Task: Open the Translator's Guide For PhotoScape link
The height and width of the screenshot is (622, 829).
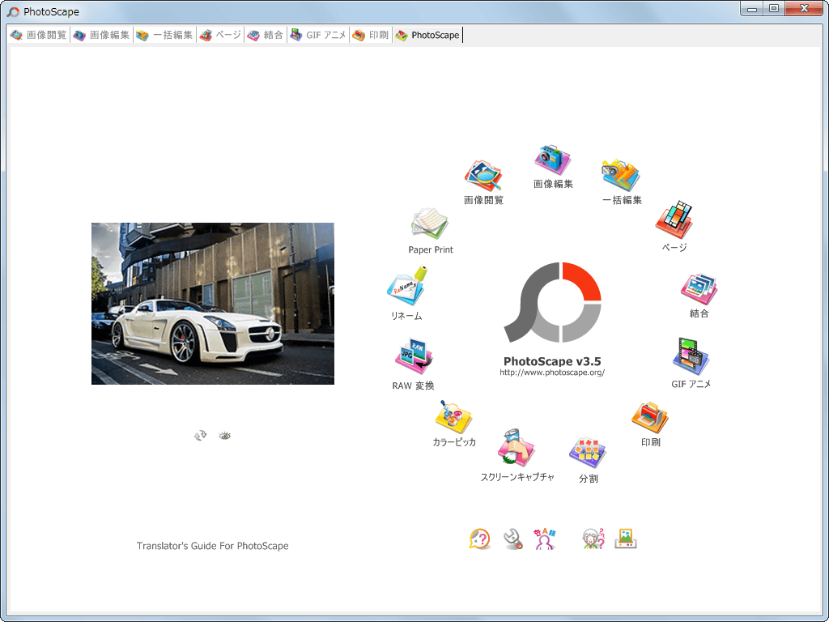Action: (x=212, y=546)
